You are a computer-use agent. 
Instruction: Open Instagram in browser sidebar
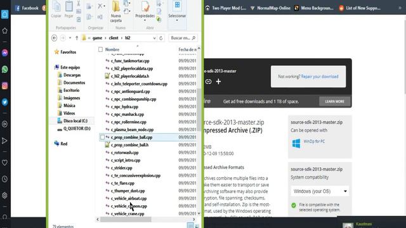click(4, 85)
